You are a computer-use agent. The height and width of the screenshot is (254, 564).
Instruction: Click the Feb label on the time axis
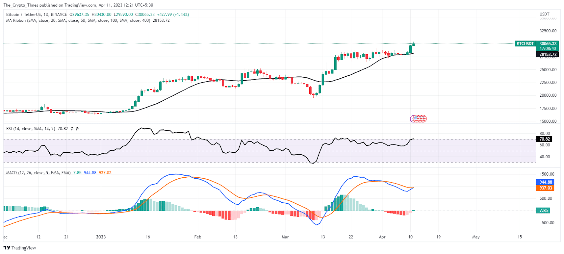click(x=198, y=237)
